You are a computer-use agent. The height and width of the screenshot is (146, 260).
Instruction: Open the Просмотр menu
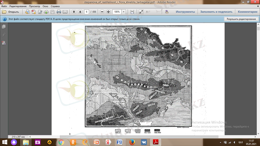tap(34, 6)
